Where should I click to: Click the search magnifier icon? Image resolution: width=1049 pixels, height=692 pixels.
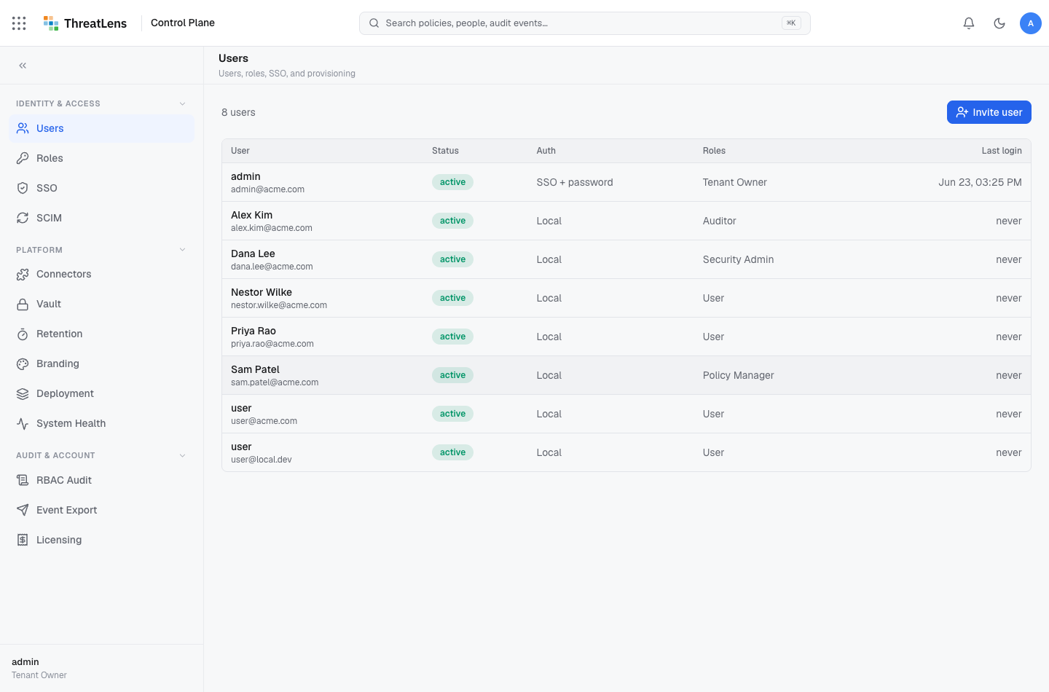(374, 23)
